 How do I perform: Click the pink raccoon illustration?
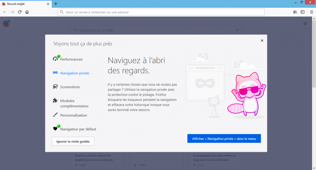tap(247, 94)
